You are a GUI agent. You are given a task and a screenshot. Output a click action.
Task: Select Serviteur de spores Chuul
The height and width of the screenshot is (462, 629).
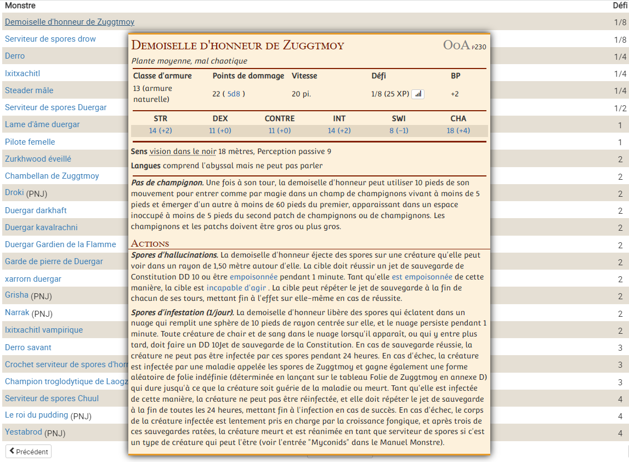(52, 398)
